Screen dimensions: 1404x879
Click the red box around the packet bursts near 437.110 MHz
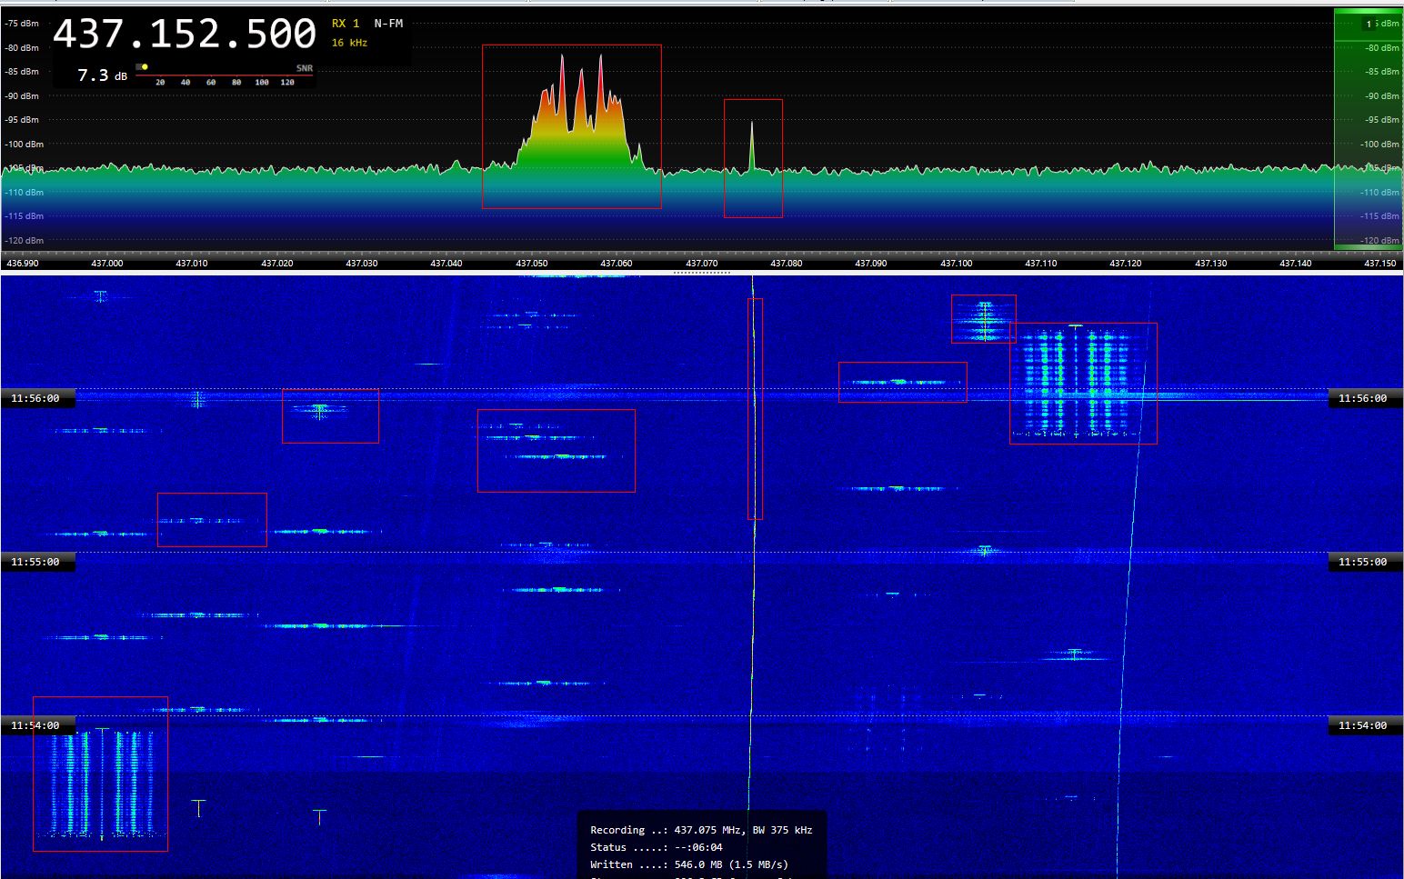click(1083, 382)
